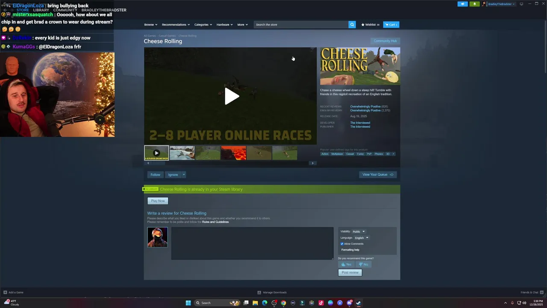Expand the Hardware menu
Viewport: 547px width, 308px height.
coord(224,24)
